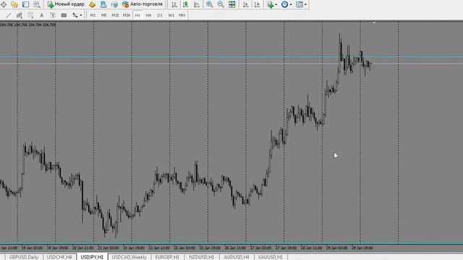Switch chart to candlesticks mode
The height and width of the screenshot is (260, 463).
point(185,4)
